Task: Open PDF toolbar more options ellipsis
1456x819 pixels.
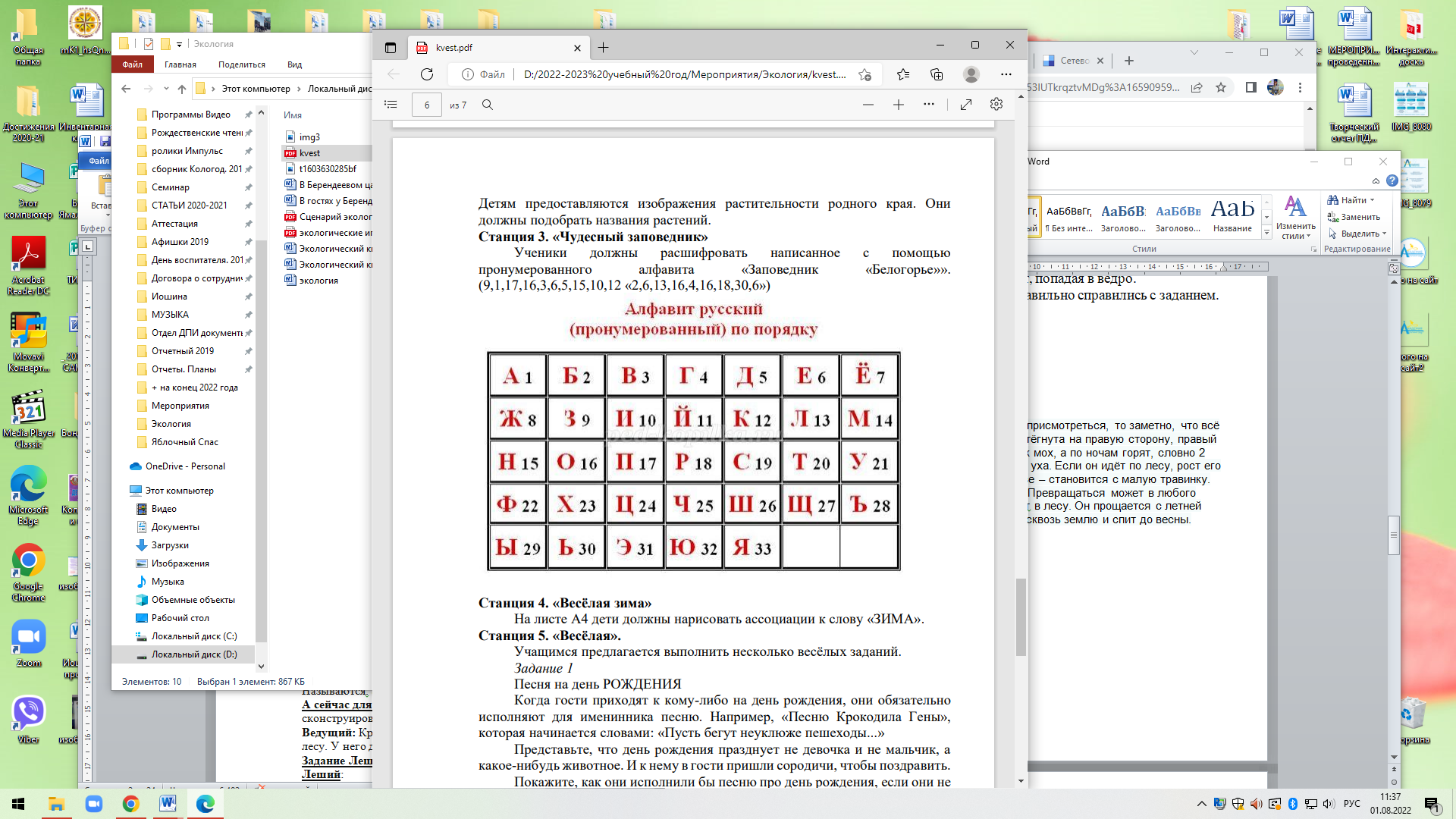Action: [x=929, y=105]
